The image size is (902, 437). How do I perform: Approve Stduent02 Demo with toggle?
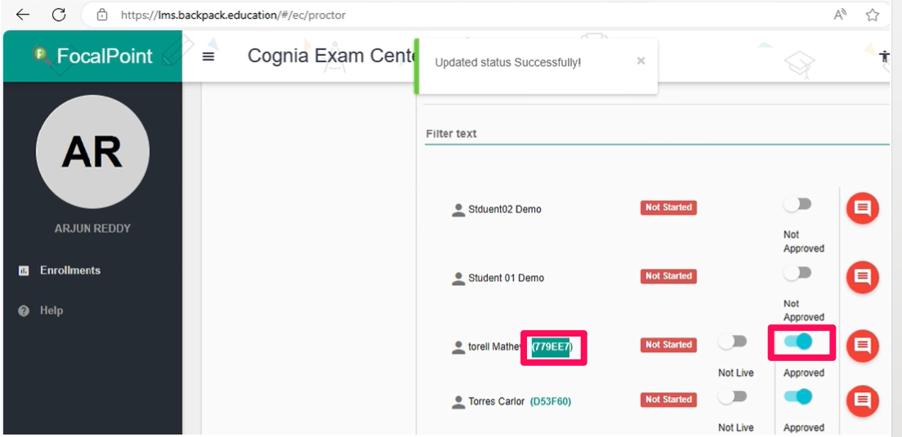point(798,204)
